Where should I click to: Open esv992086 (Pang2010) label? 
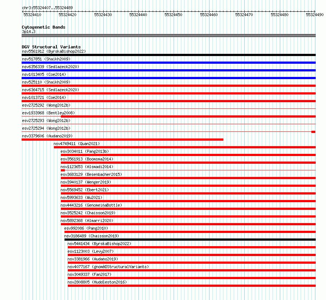coord(86,228)
